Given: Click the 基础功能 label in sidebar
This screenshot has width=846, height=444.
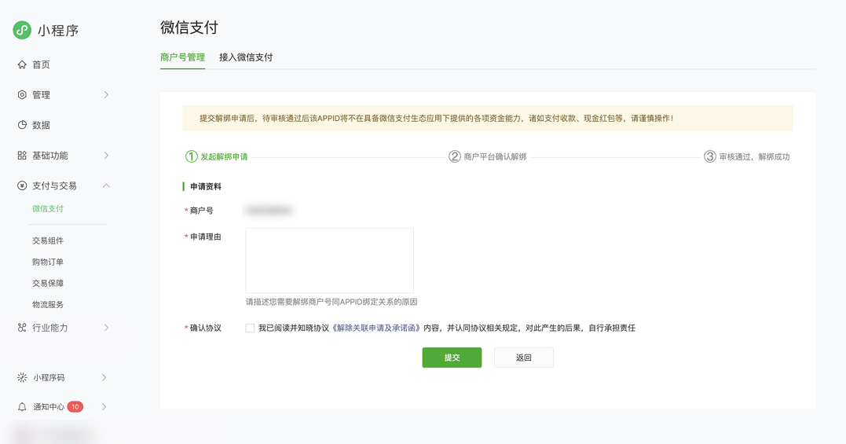Looking at the screenshot, I should 49,156.
